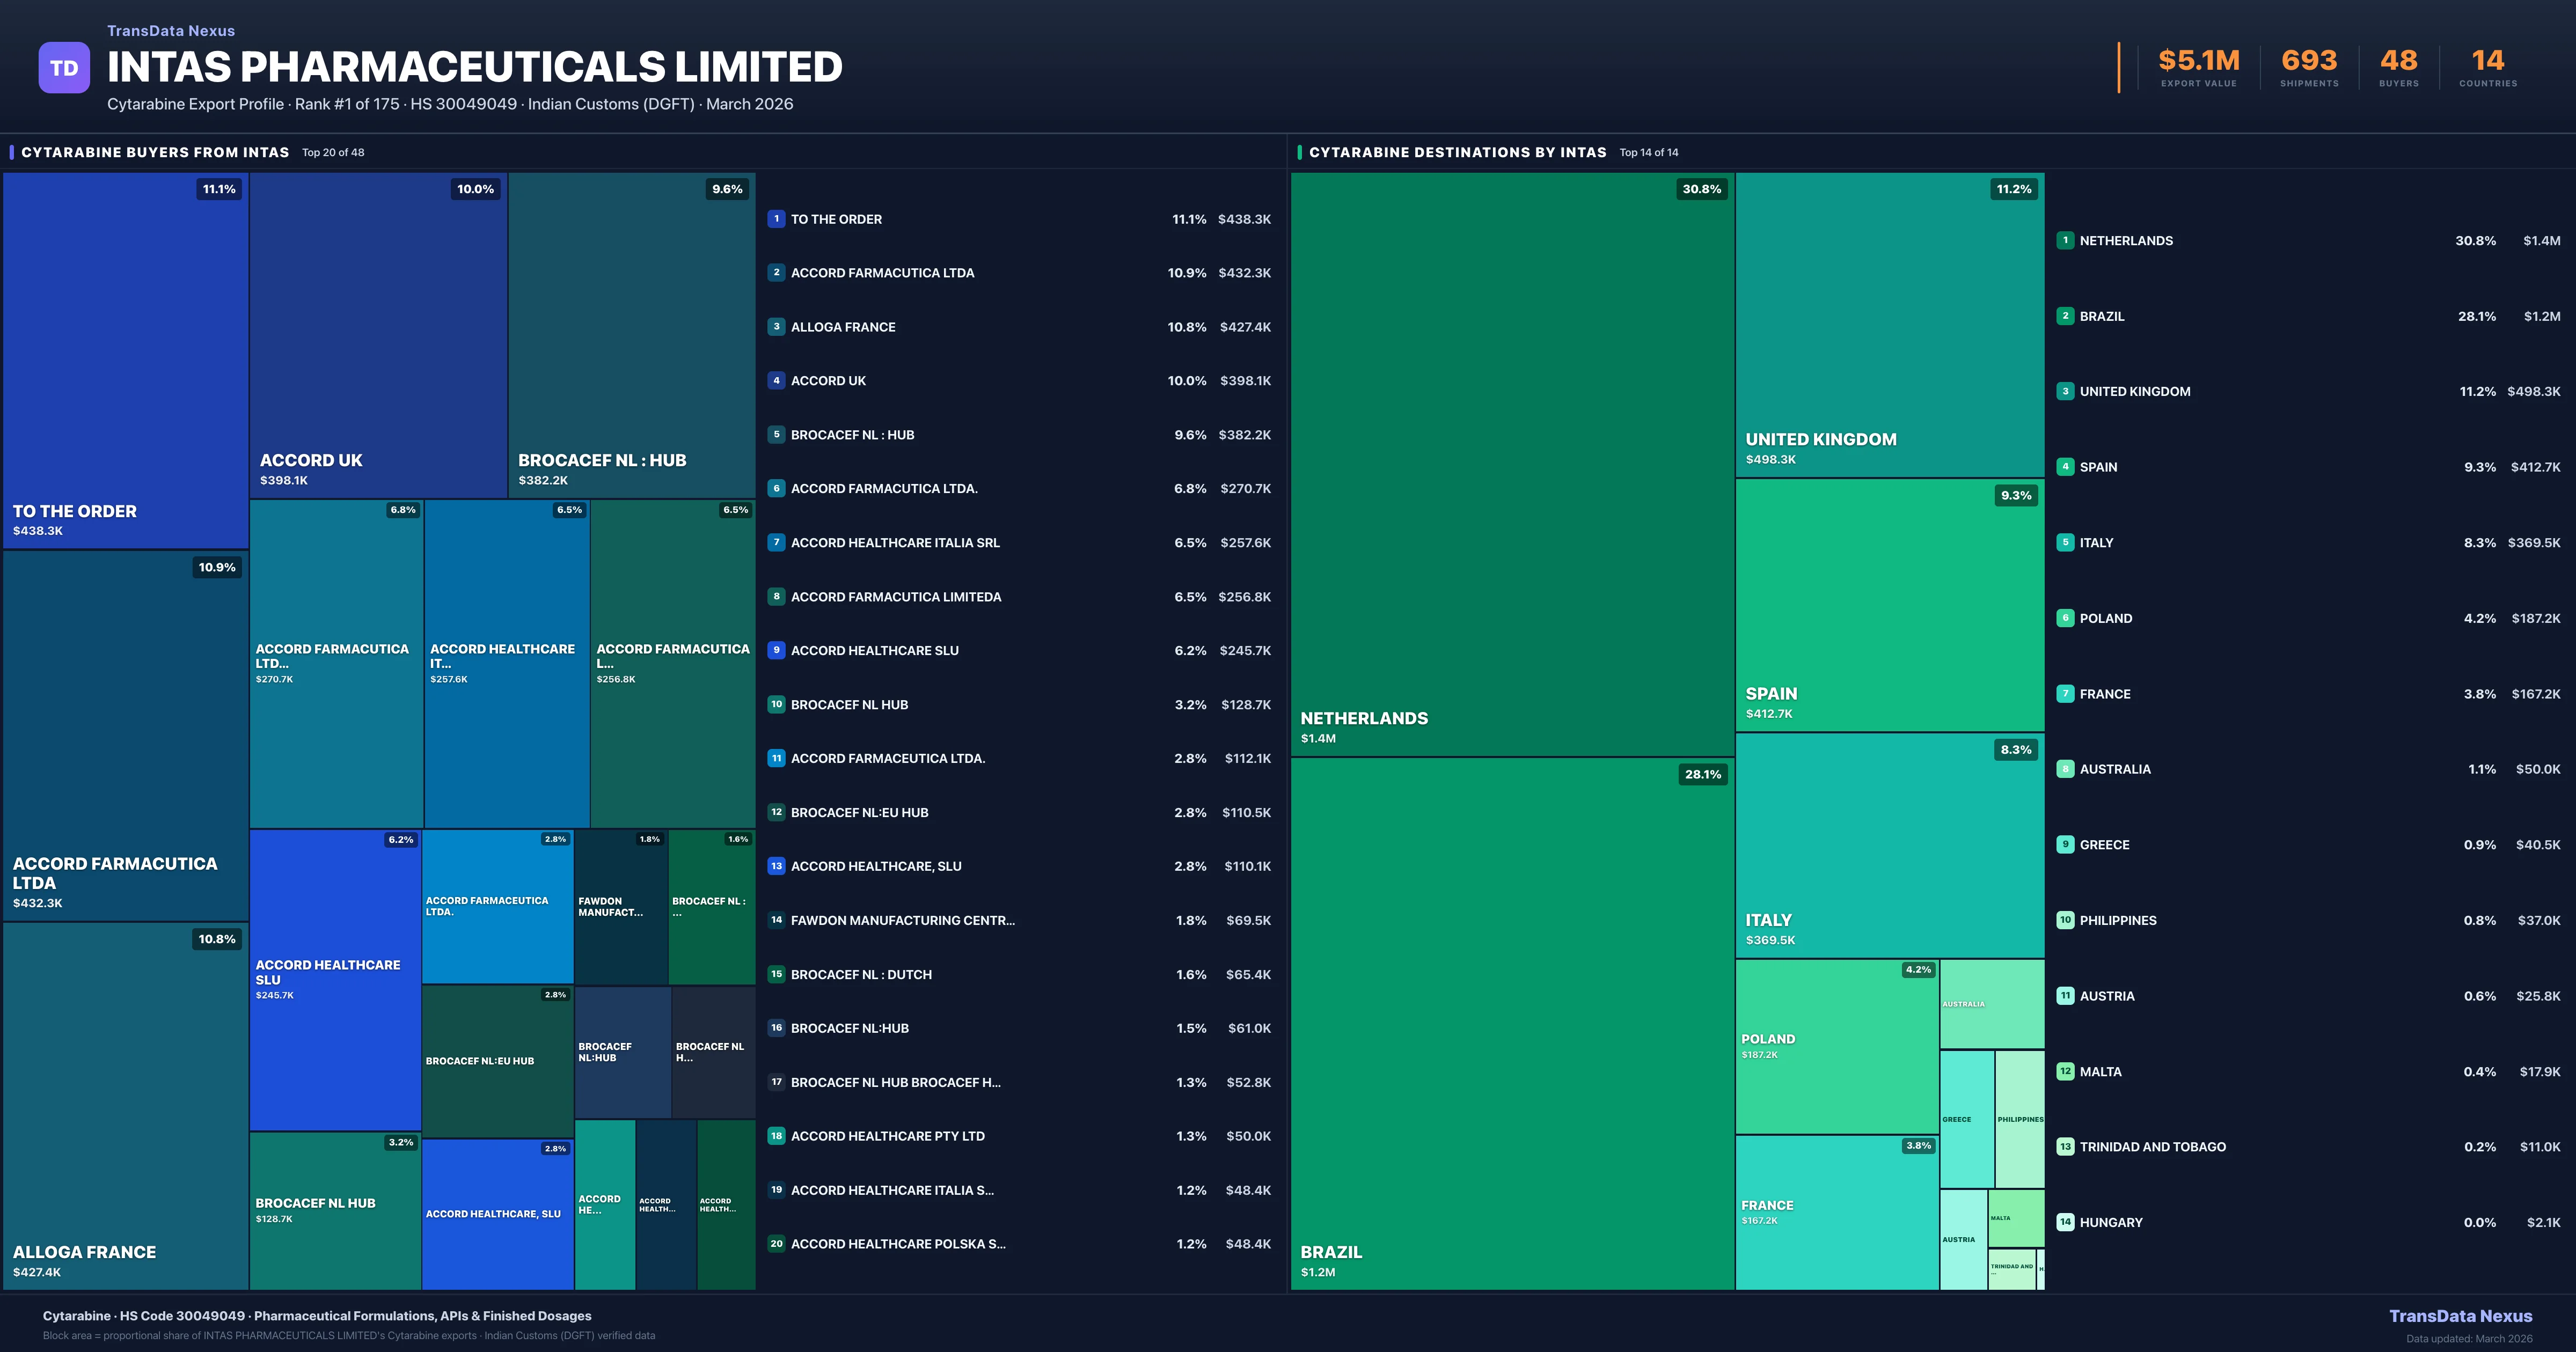
Task: Click UNITED KINGDOM in the destinations list
Action: [2134, 392]
